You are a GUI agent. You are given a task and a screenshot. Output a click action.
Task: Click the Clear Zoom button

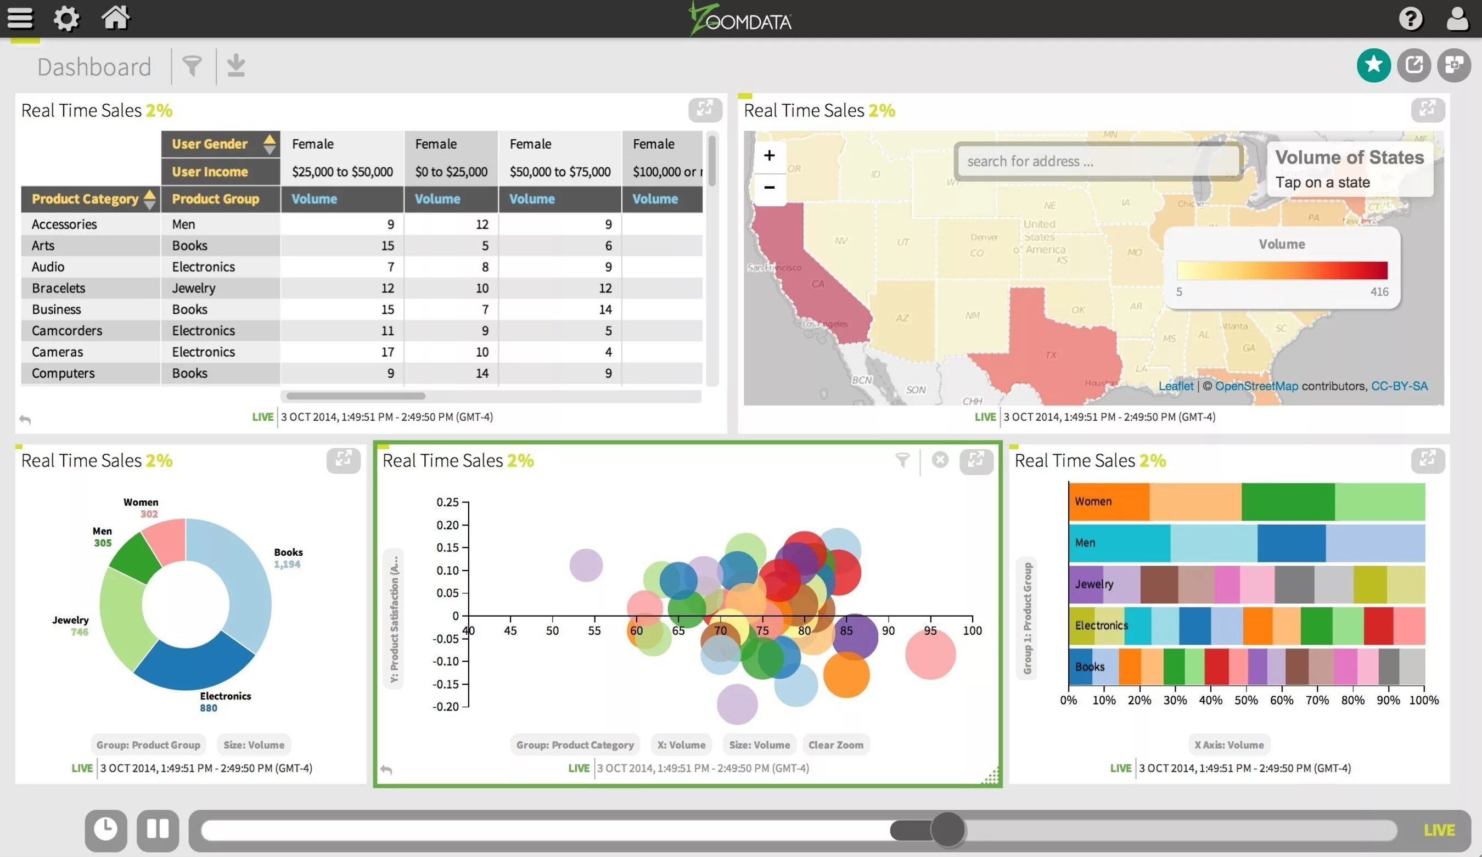coord(835,745)
